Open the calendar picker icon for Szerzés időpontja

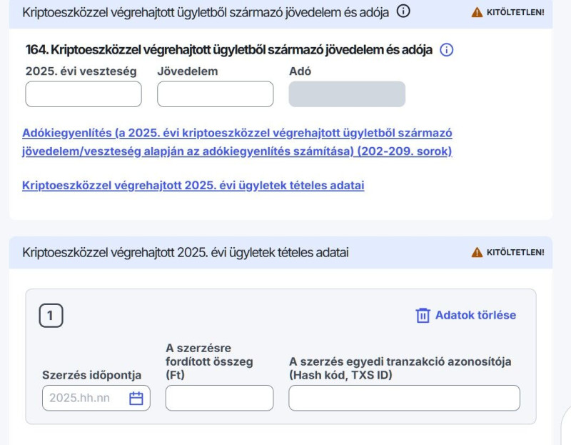pos(136,398)
